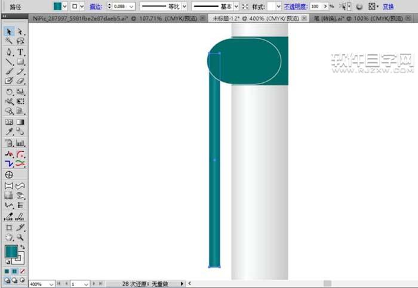
Task: Set the color mode to None
Action: [x=21, y=270]
